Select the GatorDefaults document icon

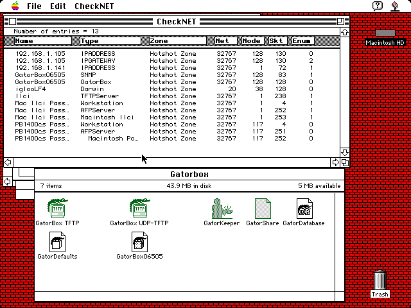pos(57,242)
